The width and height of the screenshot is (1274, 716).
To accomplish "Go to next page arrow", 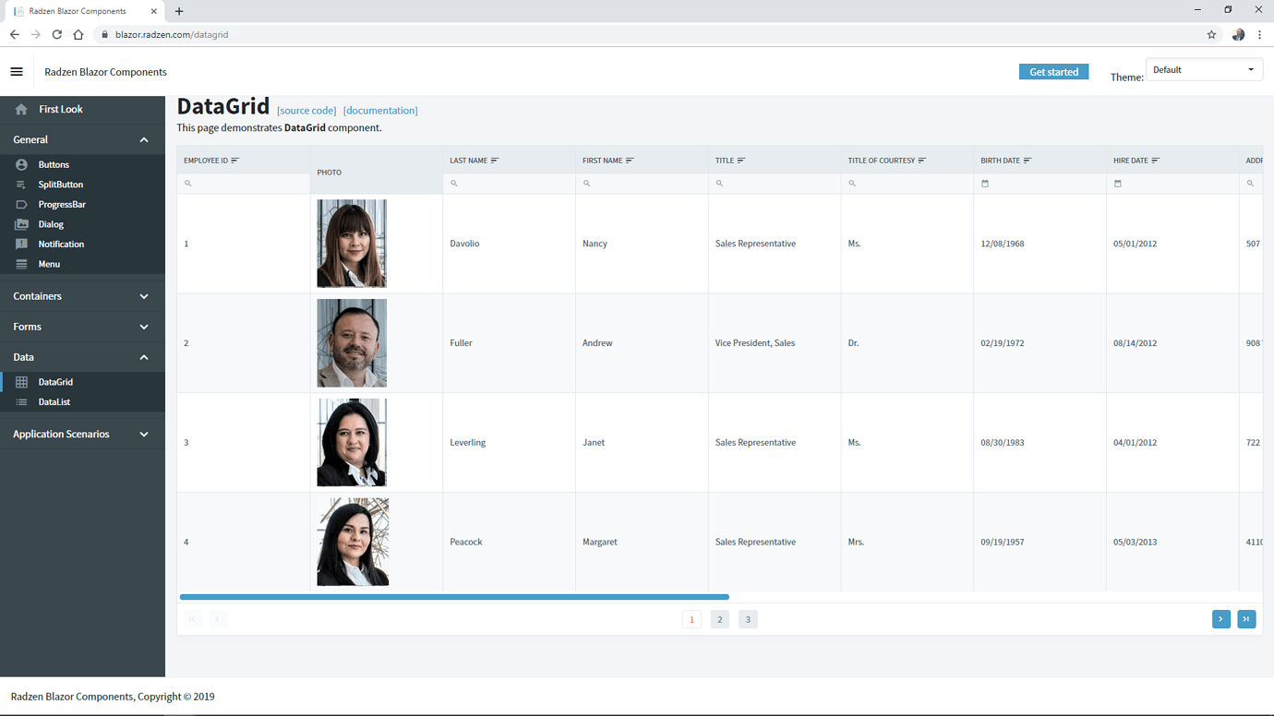I will (x=1221, y=619).
